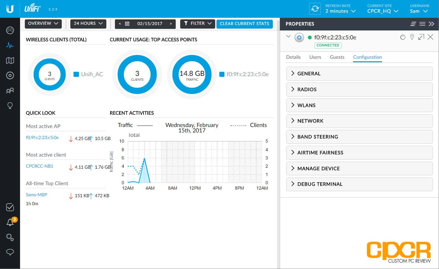Toggle f0:9f:c2:23:c5:0e chart legend square
Image resolution: width=439 pixels, height=269 pixels.
pos(222,74)
